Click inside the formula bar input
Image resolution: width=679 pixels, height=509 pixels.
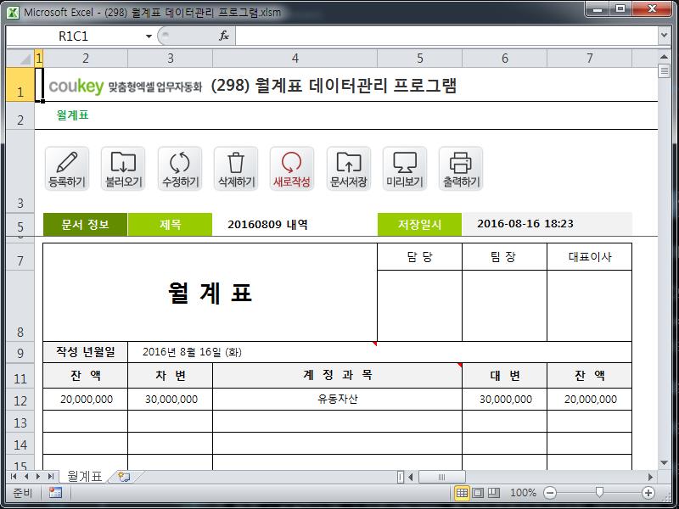446,36
